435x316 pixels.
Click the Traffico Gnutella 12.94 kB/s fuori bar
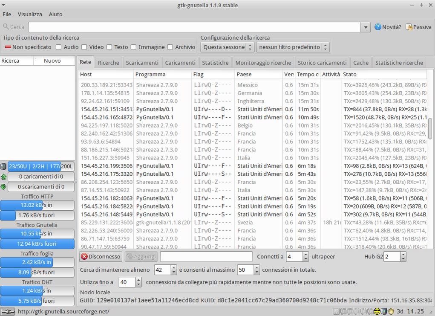37,244
